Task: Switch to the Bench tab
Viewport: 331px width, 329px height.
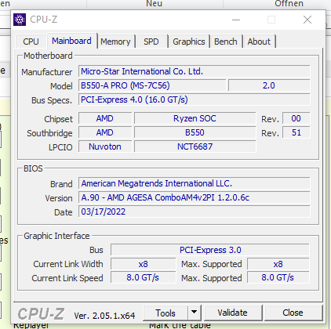Action: coord(226,42)
